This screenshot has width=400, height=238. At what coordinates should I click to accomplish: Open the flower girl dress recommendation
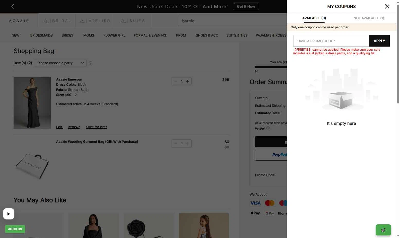coord(204,226)
